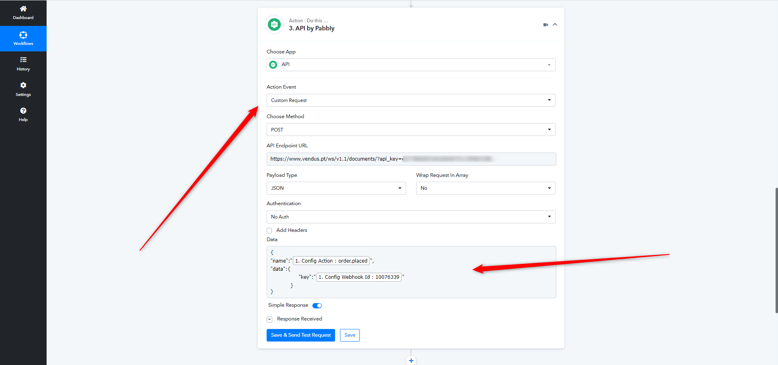
Task: Open the Choose App dropdown
Action: 411,65
